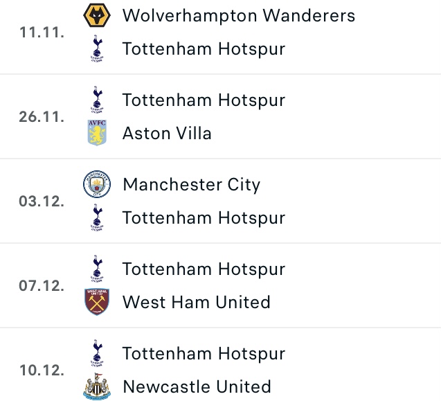Open the Newcastle United team name
This screenshot has width=441, height=401.
[x=197, y=386]
